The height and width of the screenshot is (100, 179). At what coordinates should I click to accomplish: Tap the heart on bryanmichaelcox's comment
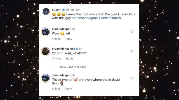point(132,51)
